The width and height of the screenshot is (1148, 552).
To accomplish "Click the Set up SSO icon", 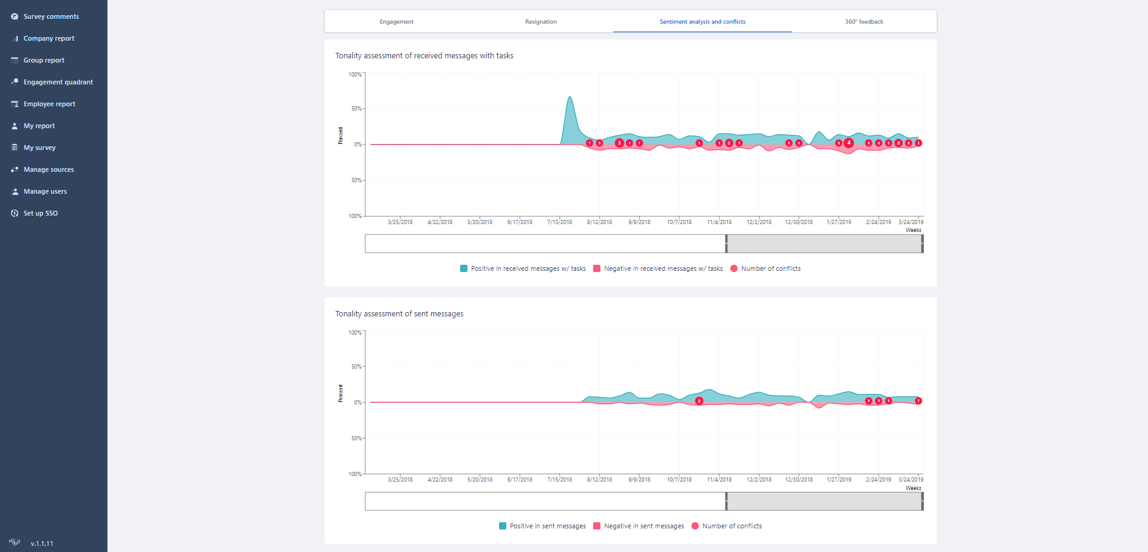I will (15, 213).
